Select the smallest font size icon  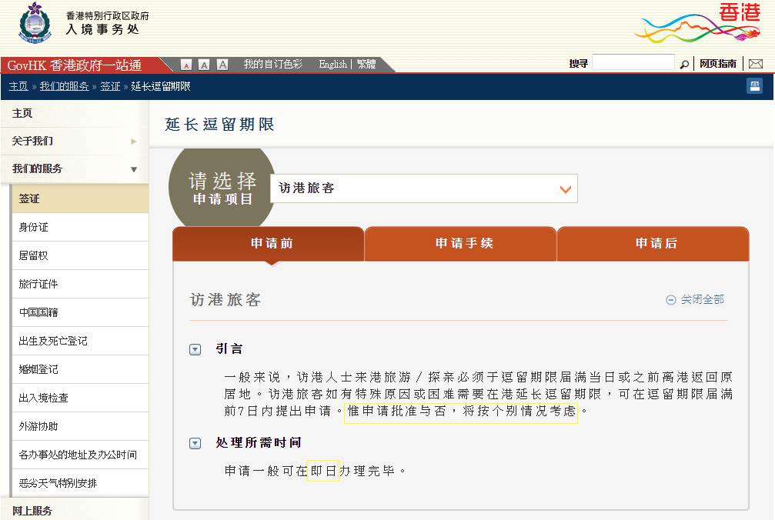point(185,64)
